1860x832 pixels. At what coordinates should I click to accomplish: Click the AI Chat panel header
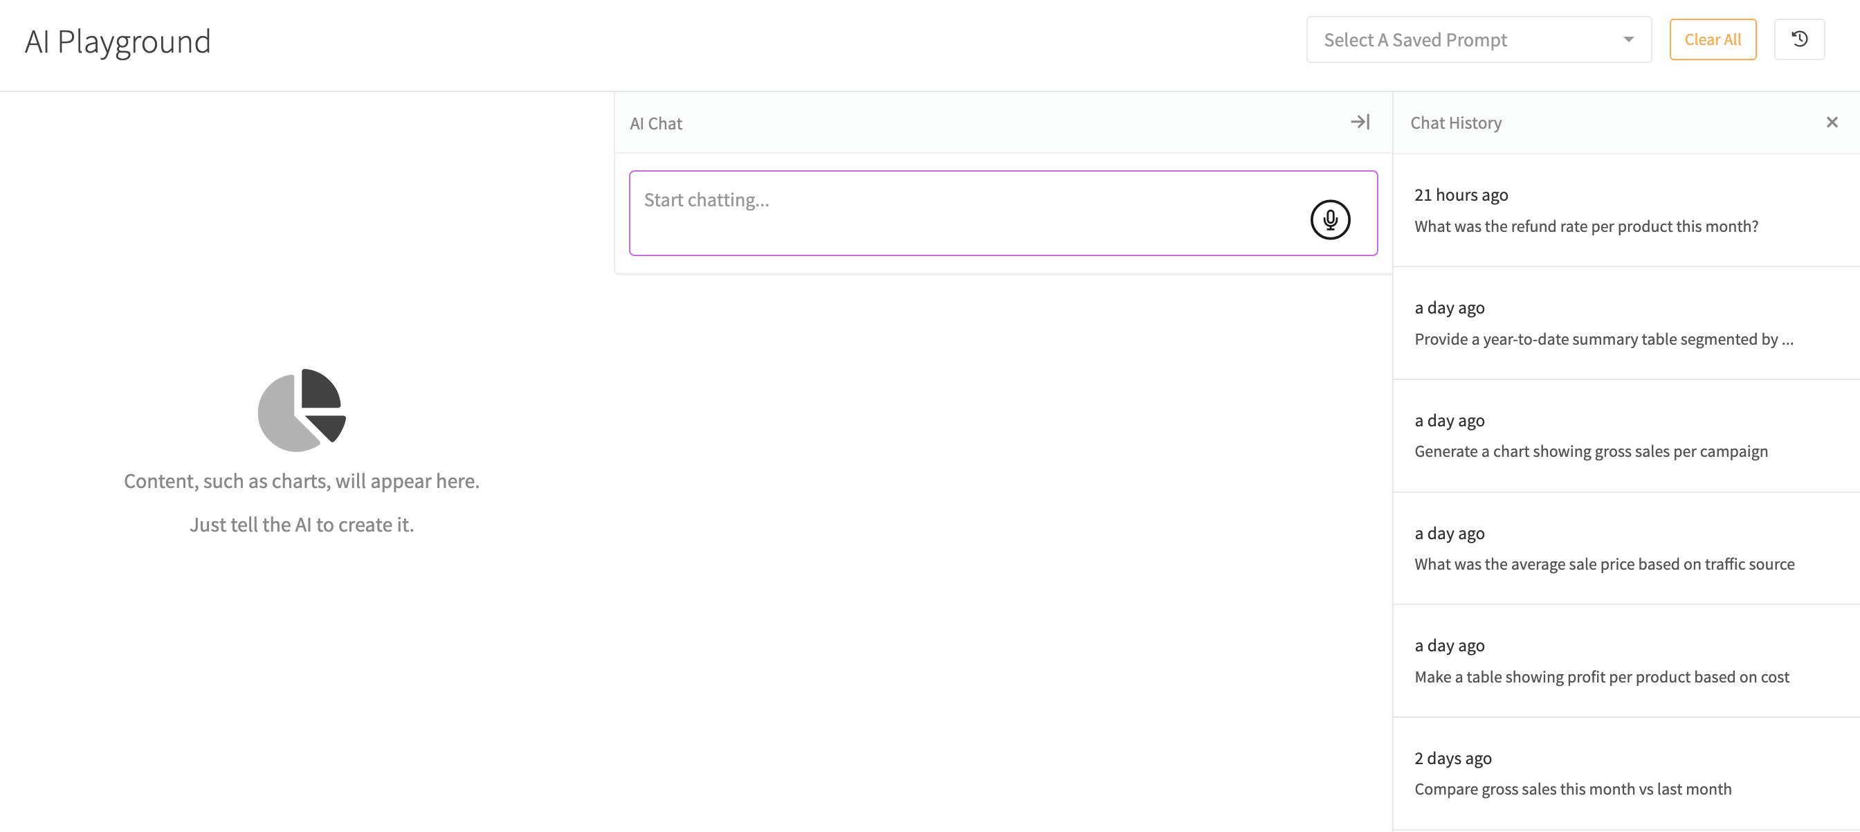655,123
